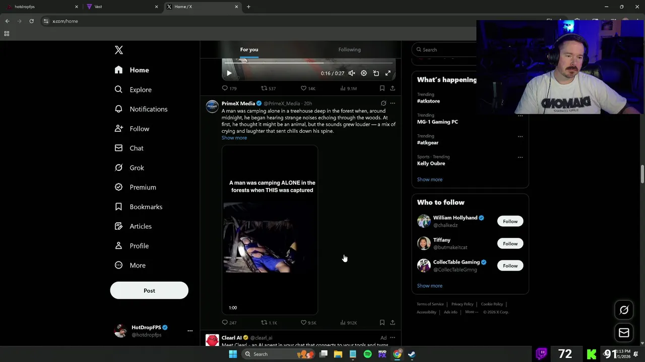
Task: Unmute the top video
Action: (x=352, y=73)
